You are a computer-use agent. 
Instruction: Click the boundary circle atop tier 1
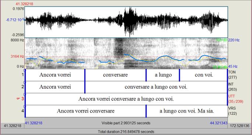25,70
